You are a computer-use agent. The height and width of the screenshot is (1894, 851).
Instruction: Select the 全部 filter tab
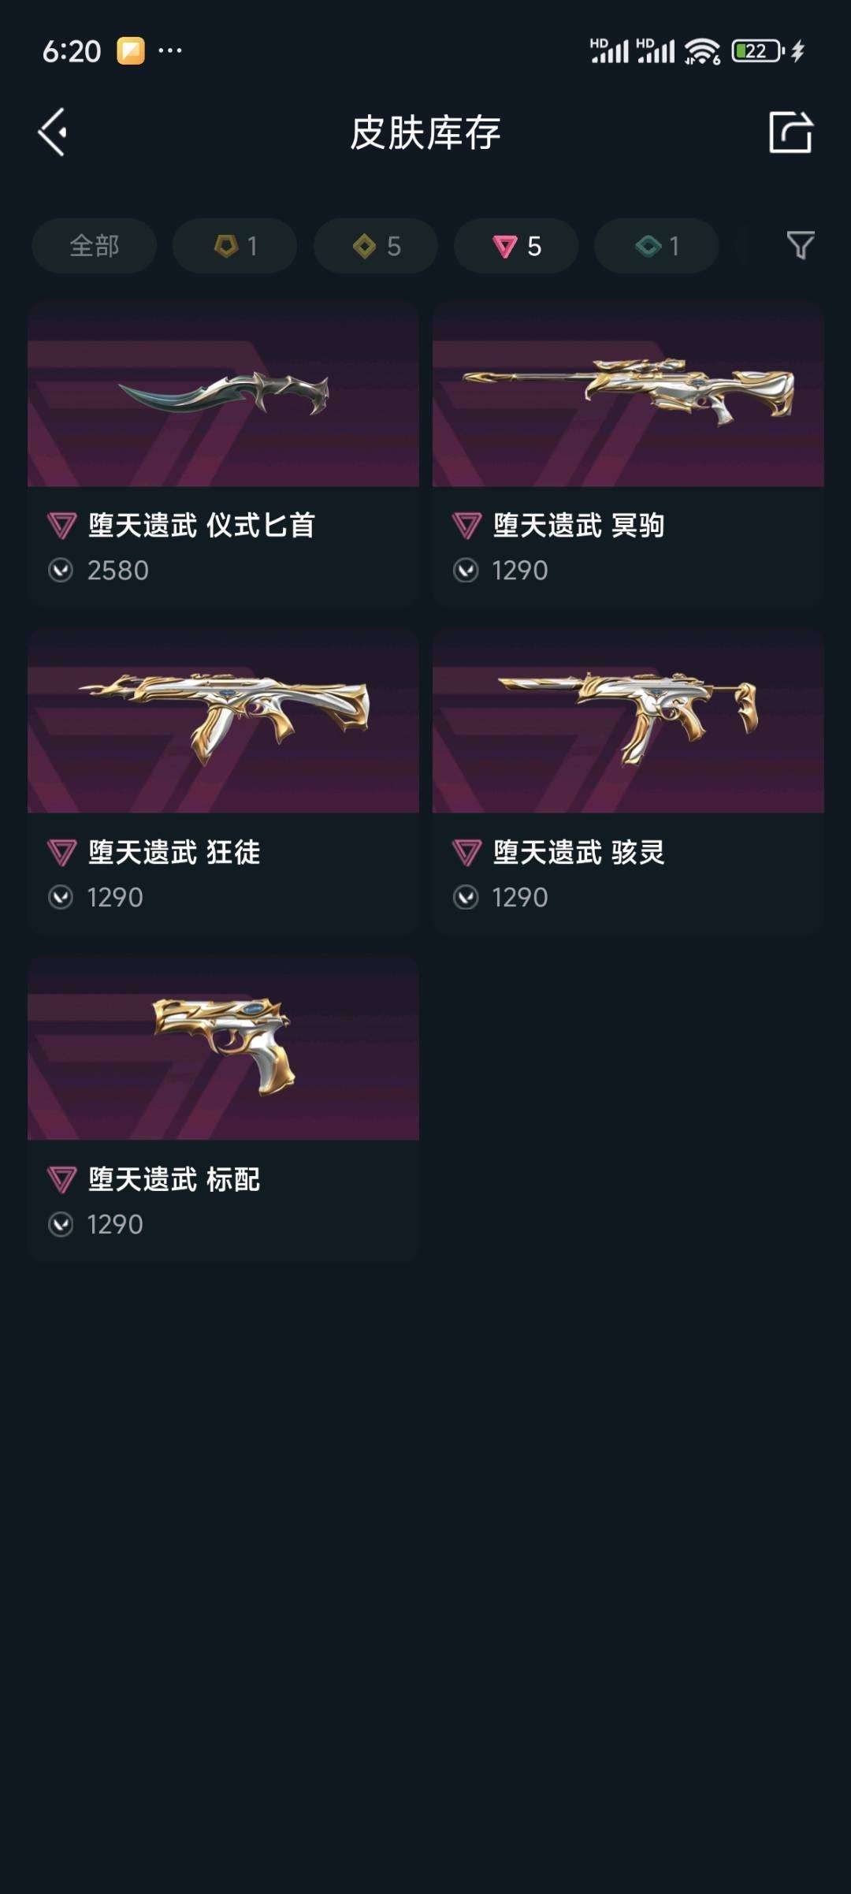point(95,246)
